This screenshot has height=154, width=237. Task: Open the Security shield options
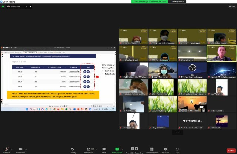(73, 149)
